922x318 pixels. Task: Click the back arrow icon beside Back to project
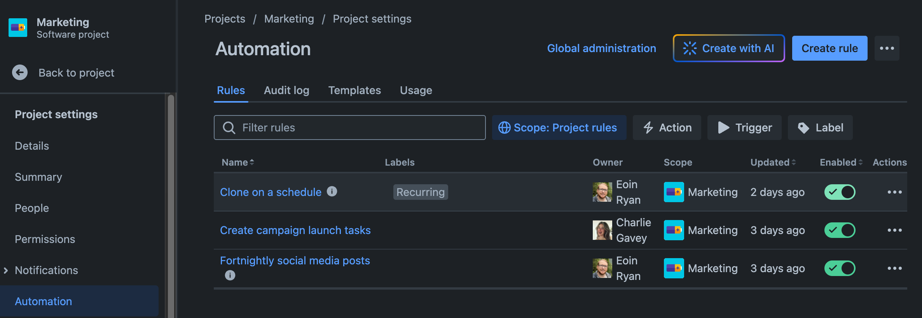pos(20,72)
